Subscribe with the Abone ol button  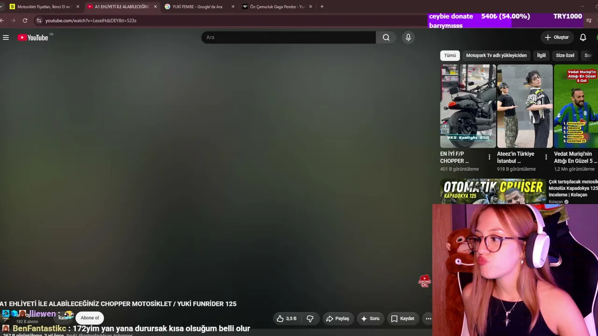tap(90, 318)
